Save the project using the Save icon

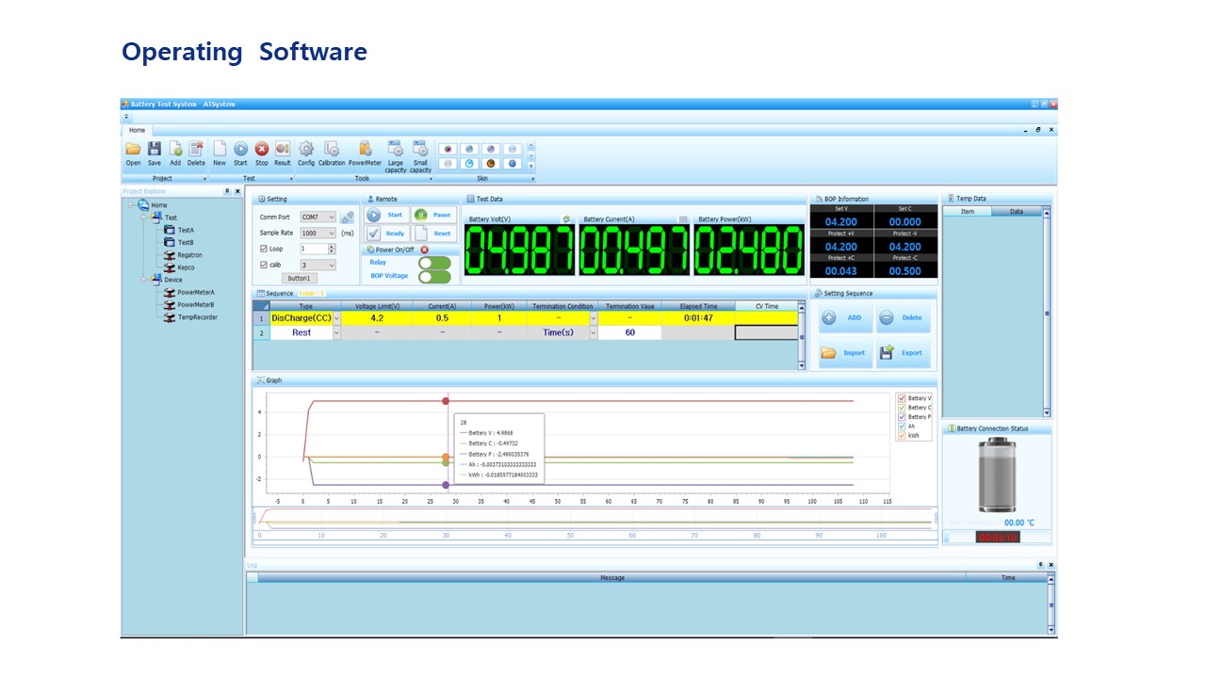tap(154, 153)
